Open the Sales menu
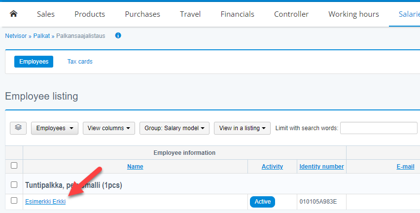The height and width of the screenshot is (213, 420). [46, 14]
